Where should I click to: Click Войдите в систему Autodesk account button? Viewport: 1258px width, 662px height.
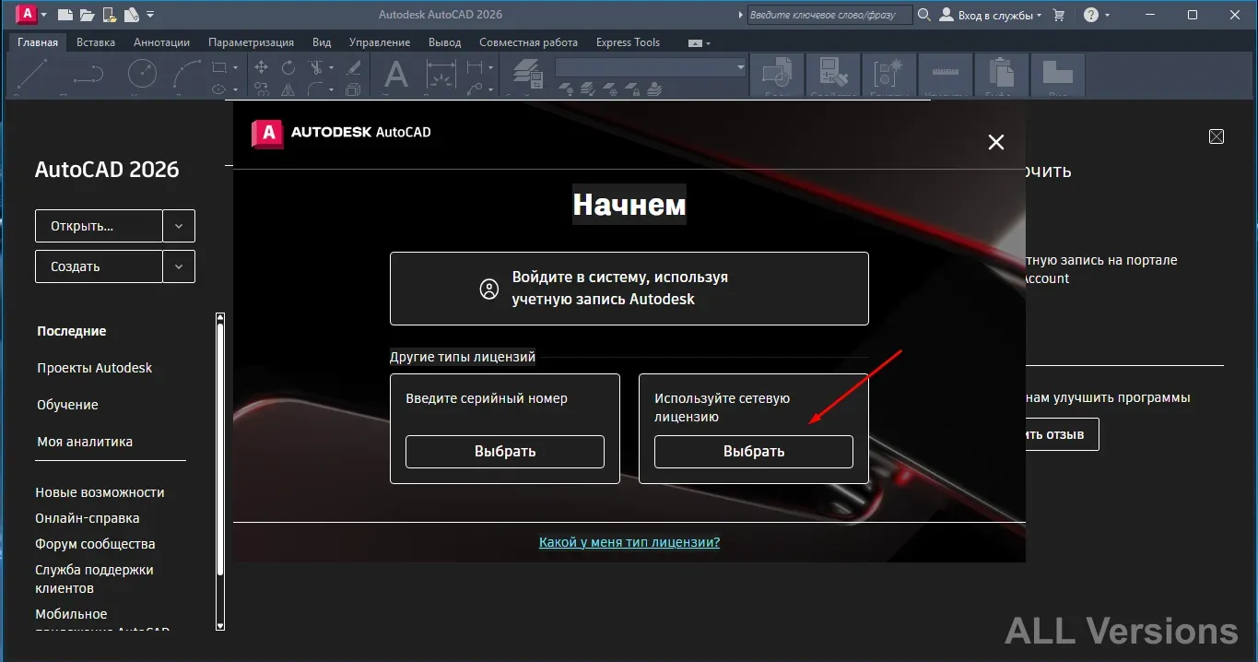[629, 289]
